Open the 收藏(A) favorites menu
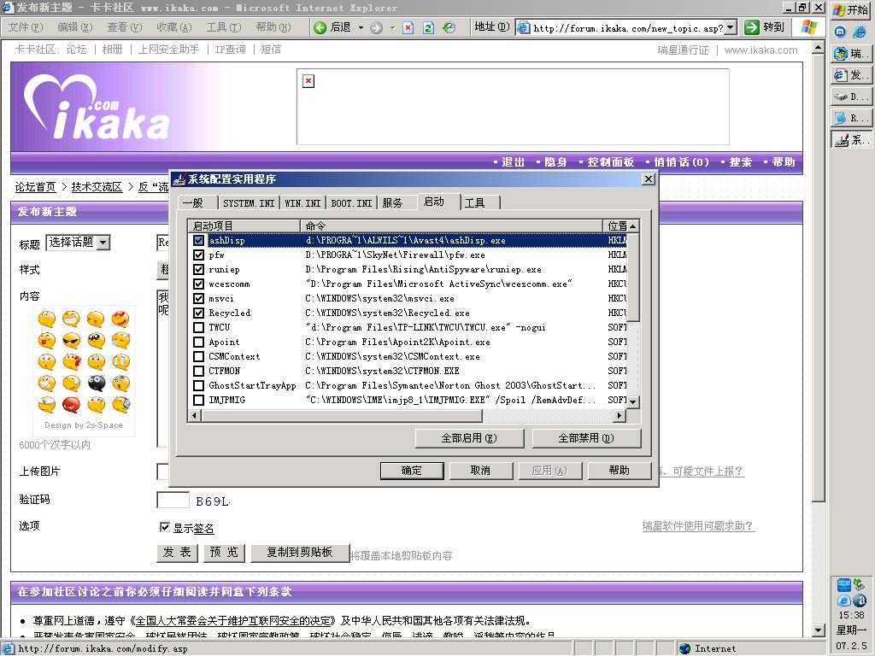The width and height of the screenshot is (875, 656). pyautogui.click(x=174, y=27)
